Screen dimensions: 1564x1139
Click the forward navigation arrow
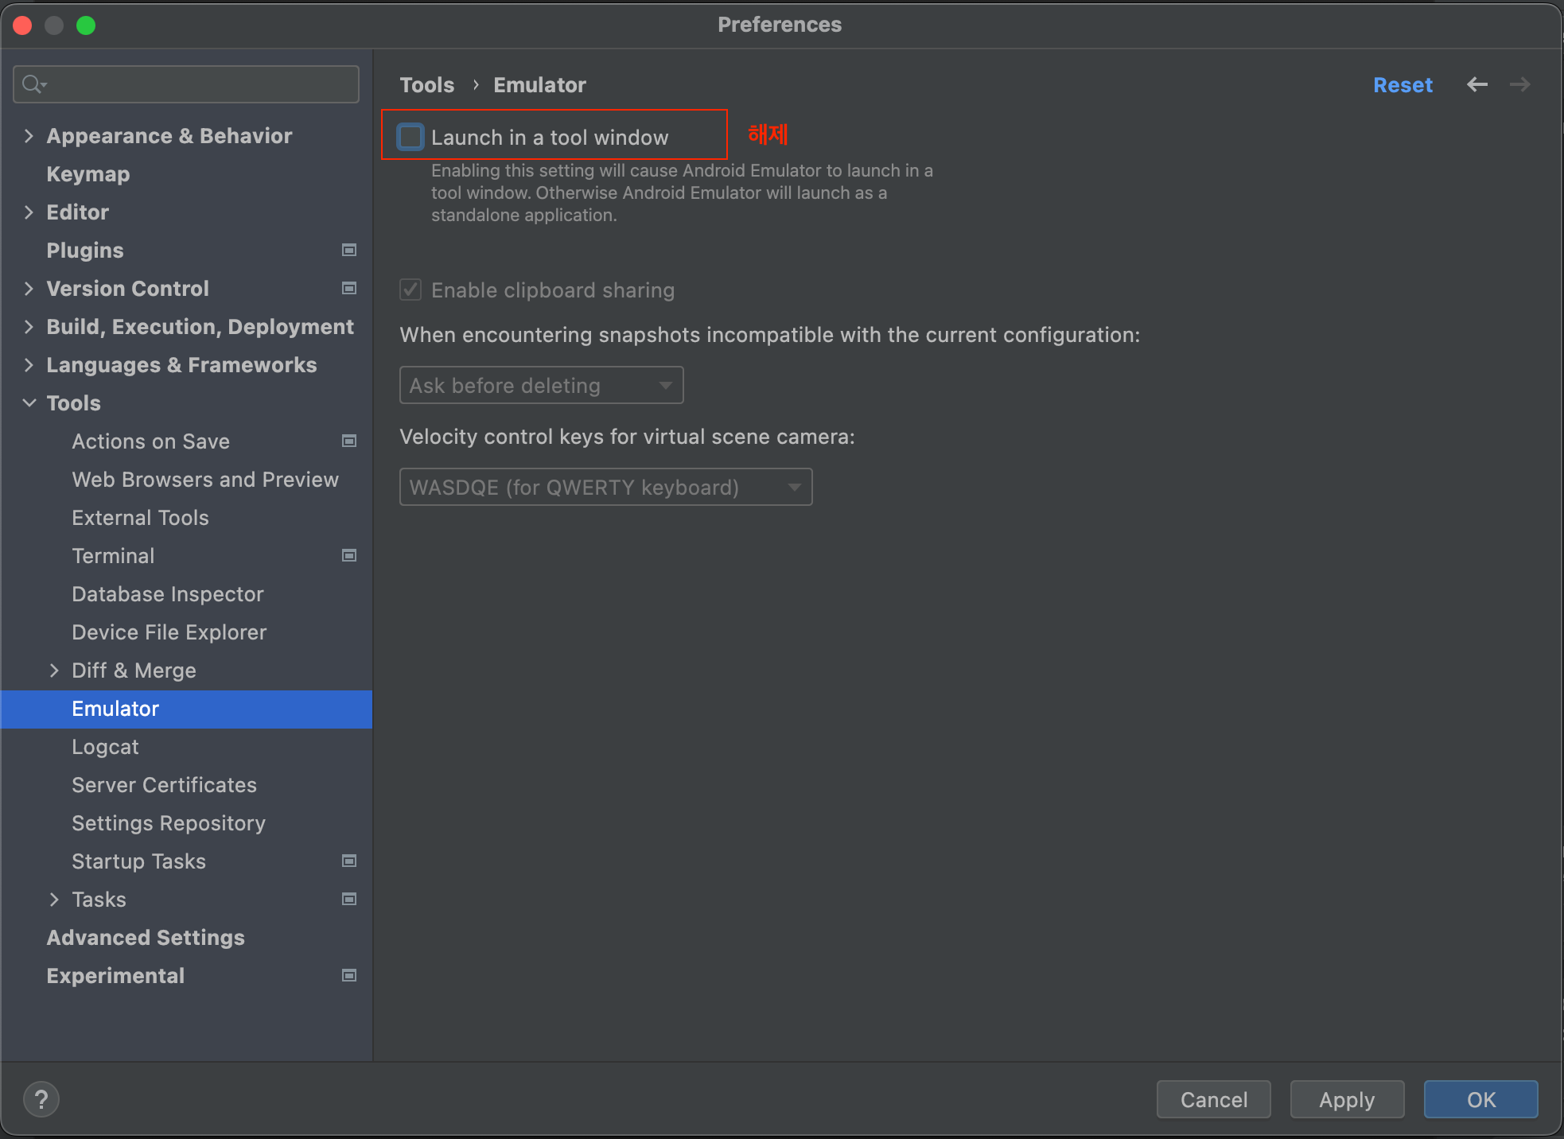(x=1520, y=84)
